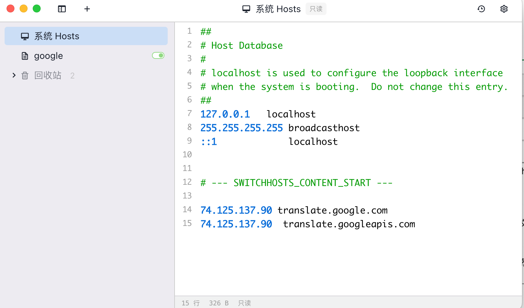
Task: Click '只读' status bar indicator
Action: click(x=245, y=303)
